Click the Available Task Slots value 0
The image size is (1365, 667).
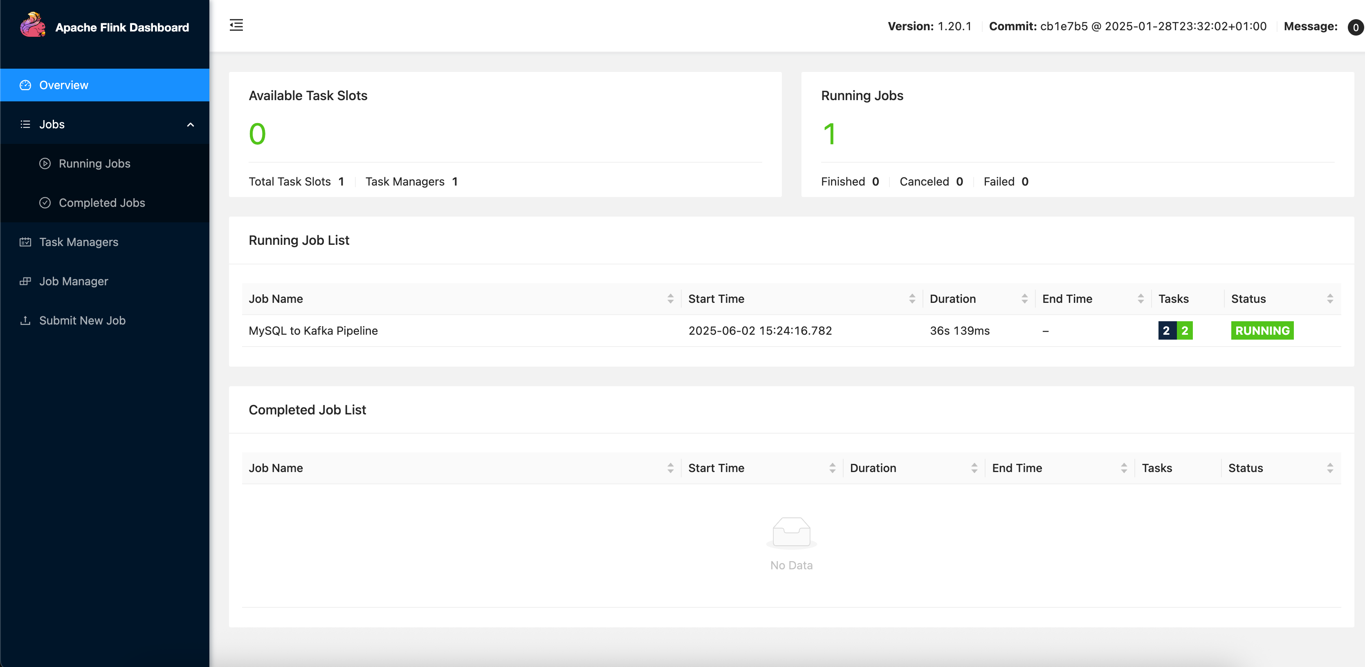pos(258,134)
